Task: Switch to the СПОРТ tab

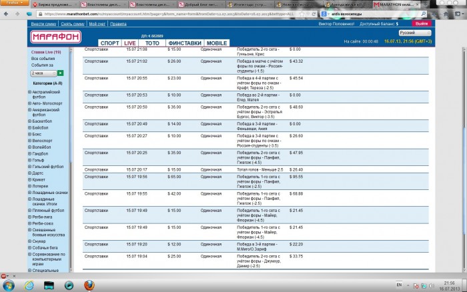Action: point(109,43)
